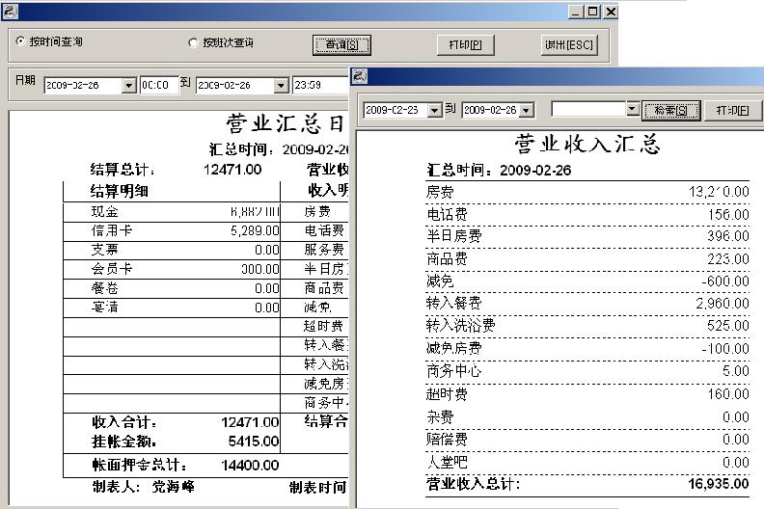The image size is (764, 509).
Task: Select the 按班次查询 radio button
Action: pos(193,42)
